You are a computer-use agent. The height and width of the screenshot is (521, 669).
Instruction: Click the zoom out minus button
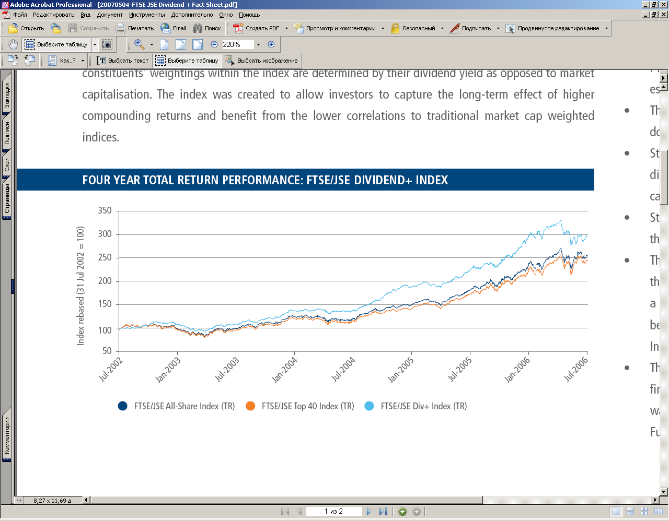[x=214, y=44]
